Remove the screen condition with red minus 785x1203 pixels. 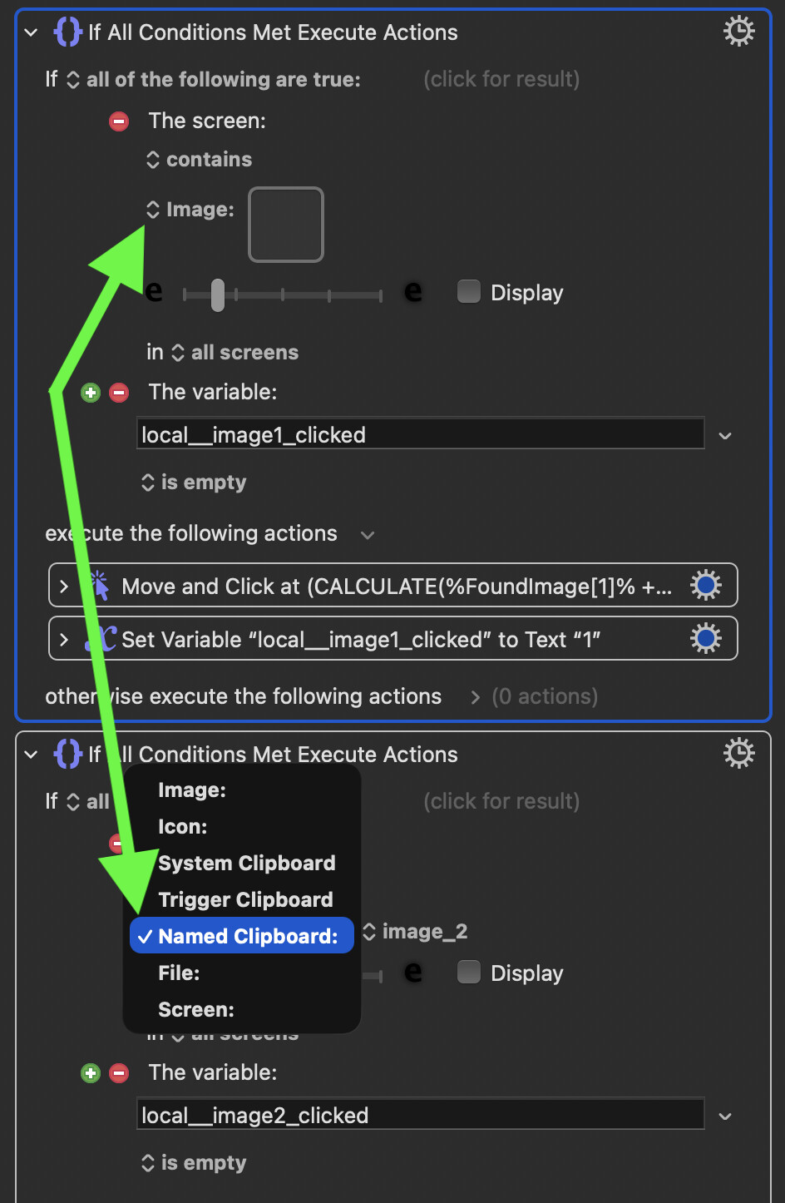(119, 121)
